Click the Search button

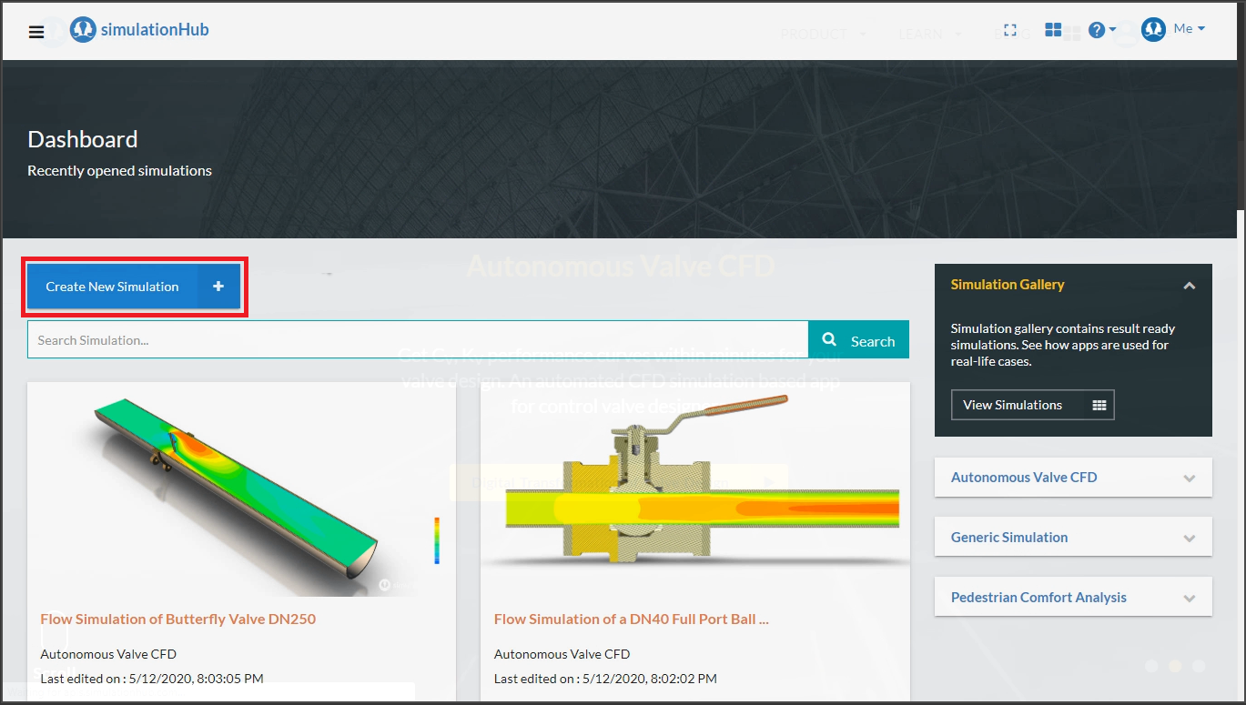coord(858,339)
